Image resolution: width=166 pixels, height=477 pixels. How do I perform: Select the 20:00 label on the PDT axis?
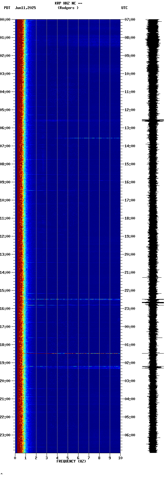5,381
